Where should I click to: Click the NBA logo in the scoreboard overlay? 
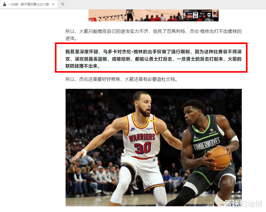184,15
